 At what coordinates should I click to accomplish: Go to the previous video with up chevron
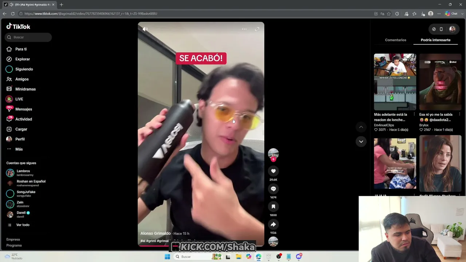point(361,127)
